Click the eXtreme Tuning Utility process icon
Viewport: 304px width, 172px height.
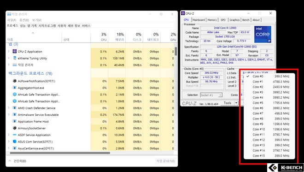[x=15, y=58]
